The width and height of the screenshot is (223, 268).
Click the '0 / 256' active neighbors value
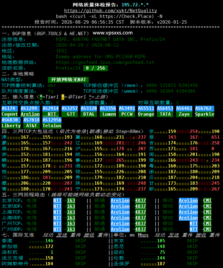(x=96, y=68)
